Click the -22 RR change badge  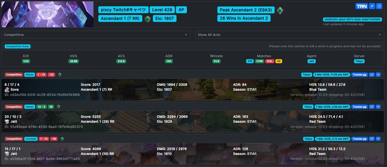[x=51, y=75]
